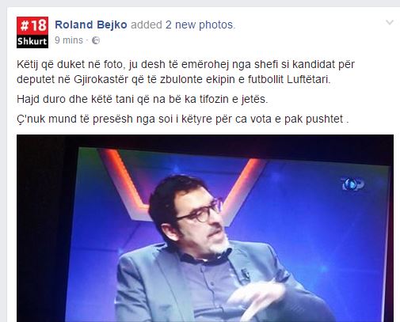
Task: Click the word 'added' beside the name
Action: tap(147, 25)
